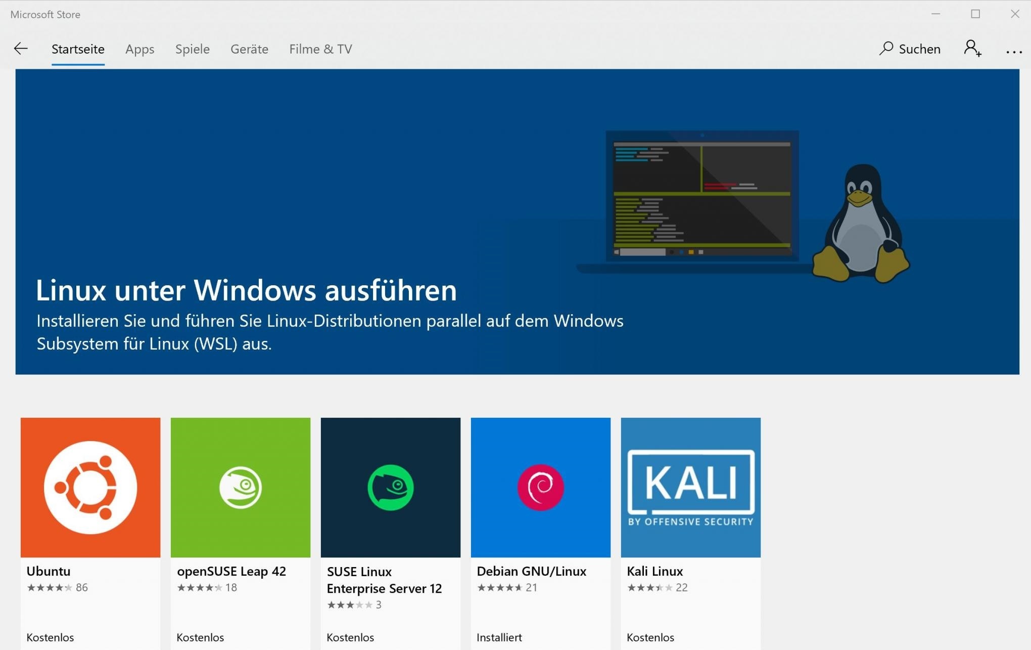Click the Suchen search button
1031x650 pixels.
coord(910,49)
